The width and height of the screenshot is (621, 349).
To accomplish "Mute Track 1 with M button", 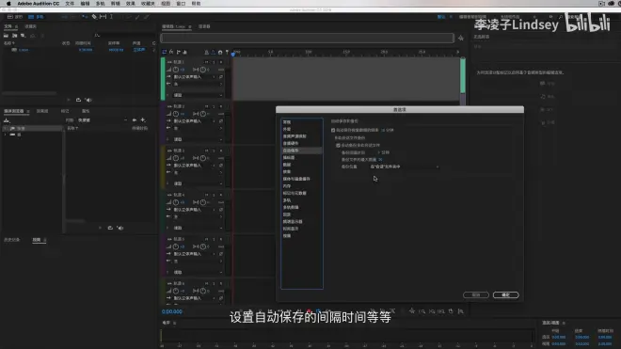I will tap(207, 62).
